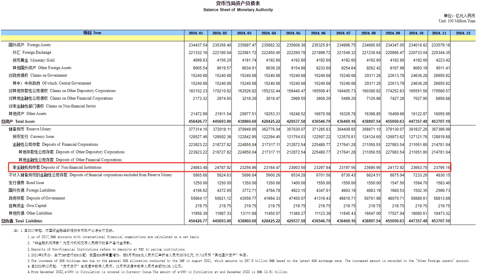
Task: Click Central Government value 26655.62
Action: (x=442, y=83)
